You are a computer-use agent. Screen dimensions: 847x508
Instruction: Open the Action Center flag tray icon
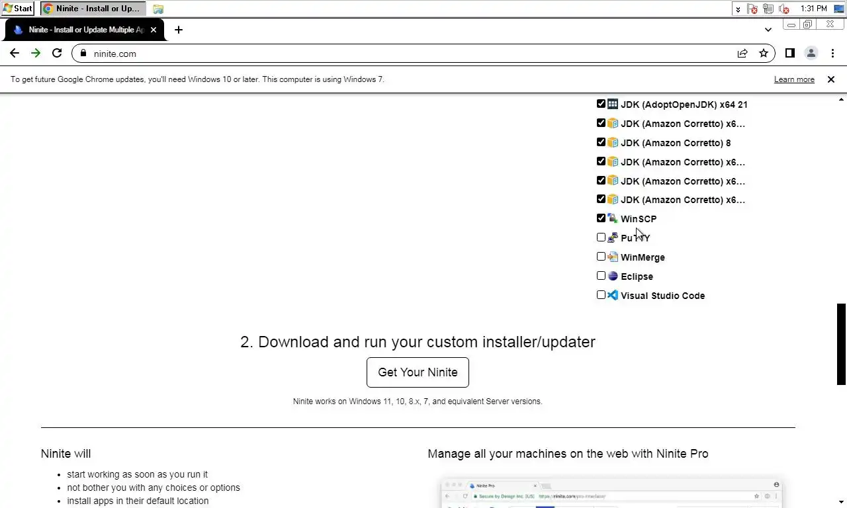[752, 9]
